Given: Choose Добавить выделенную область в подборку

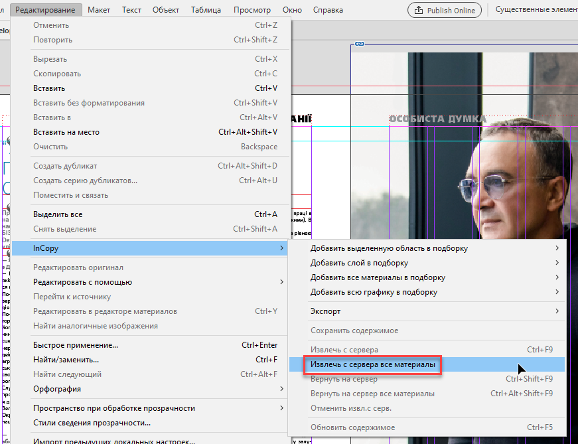Looking at the screenshot, I should click(x=427, y=248).
